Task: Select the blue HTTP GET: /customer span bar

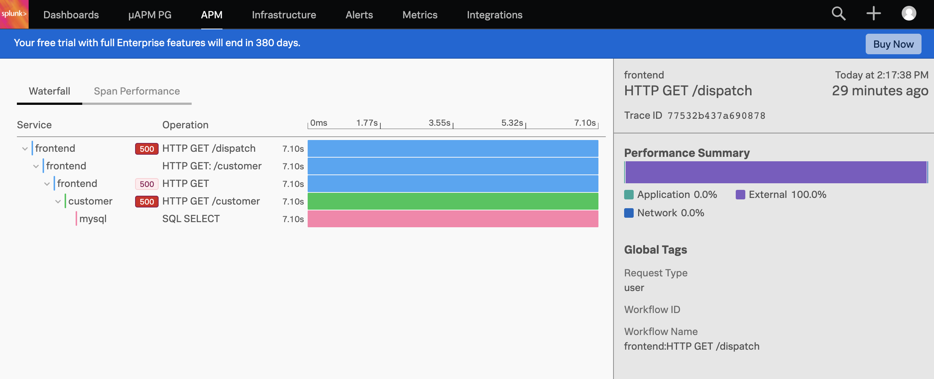Action: pos(453,166)
